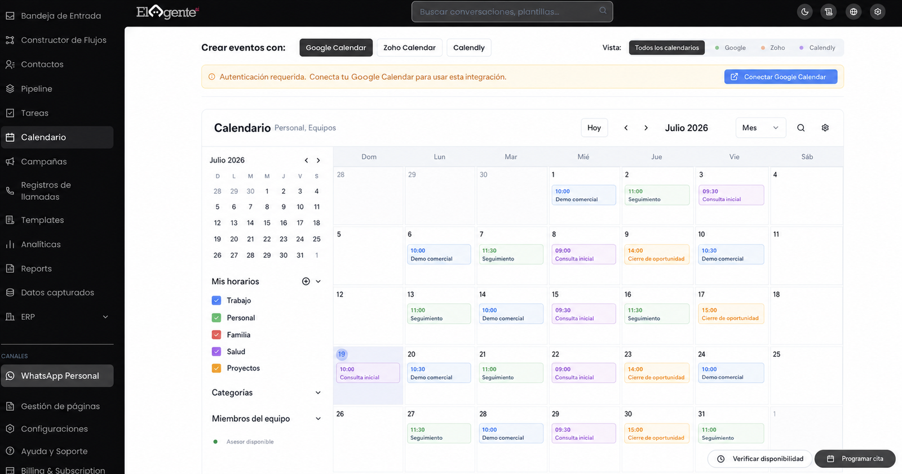Toggle dark mode moon icon
Viewport: 902px width, 474px height.
coord(805,12)
